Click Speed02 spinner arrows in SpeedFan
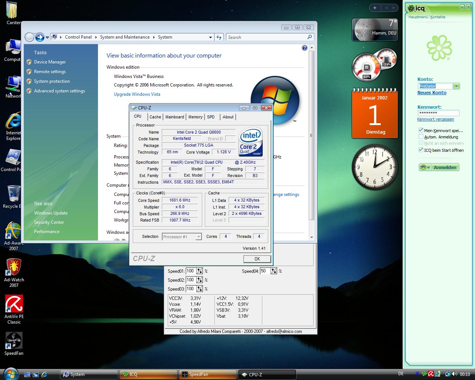The image size is (475, 380). coord(200,280)
